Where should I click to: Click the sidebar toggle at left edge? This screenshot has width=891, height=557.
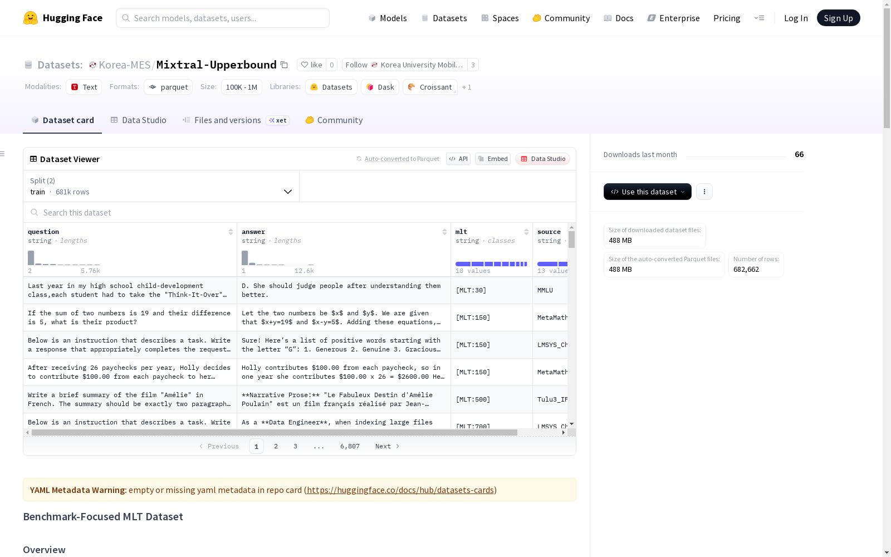coord(3,154)
